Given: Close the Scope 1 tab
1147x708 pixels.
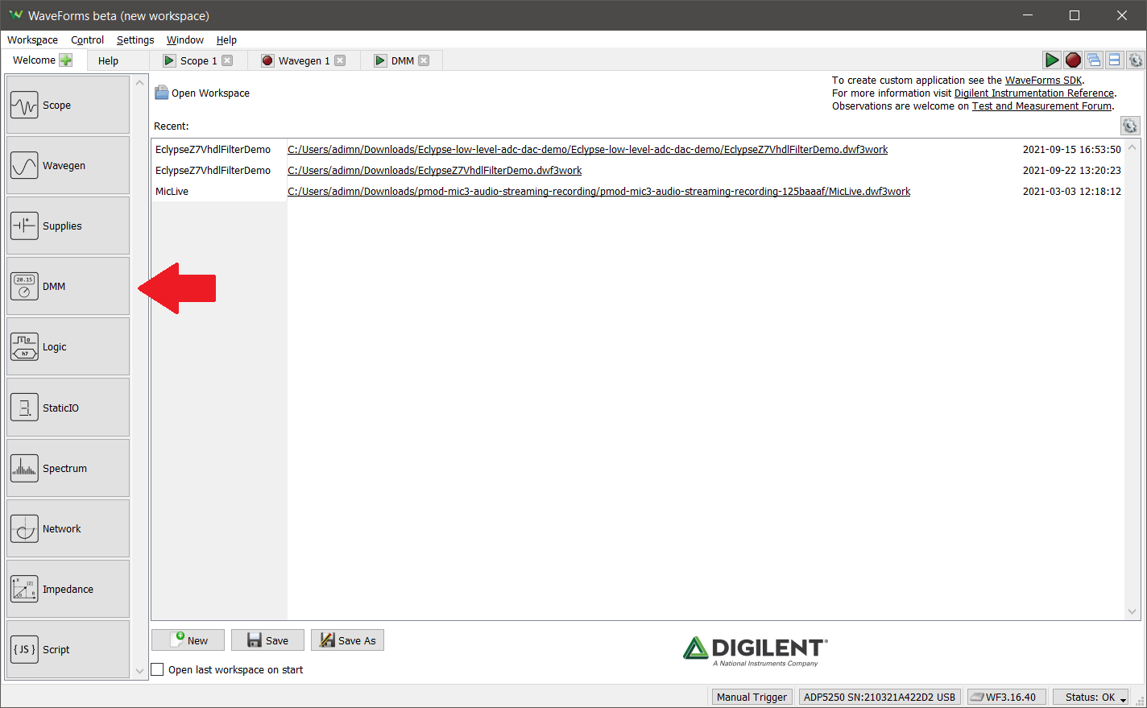Looking at the screenshot, I should click(x=227, y=60).
